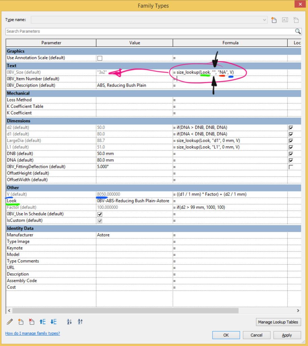Create a new family type icon

tap(274, 20)
